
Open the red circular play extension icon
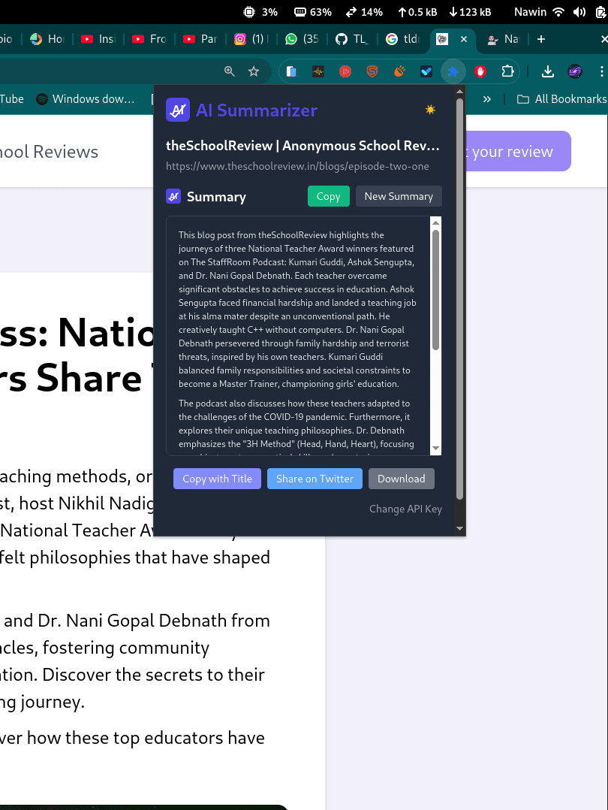click(x=345, y=72)
